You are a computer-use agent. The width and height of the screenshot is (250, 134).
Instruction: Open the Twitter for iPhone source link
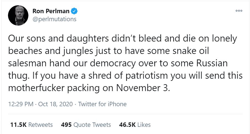coord(102,104)
